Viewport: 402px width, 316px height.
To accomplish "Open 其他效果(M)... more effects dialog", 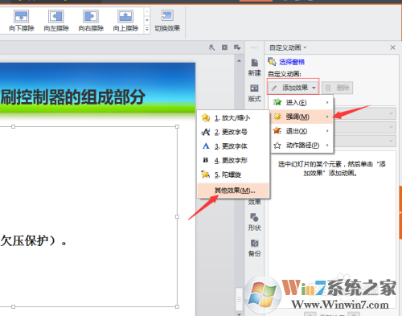I will 233,191.
